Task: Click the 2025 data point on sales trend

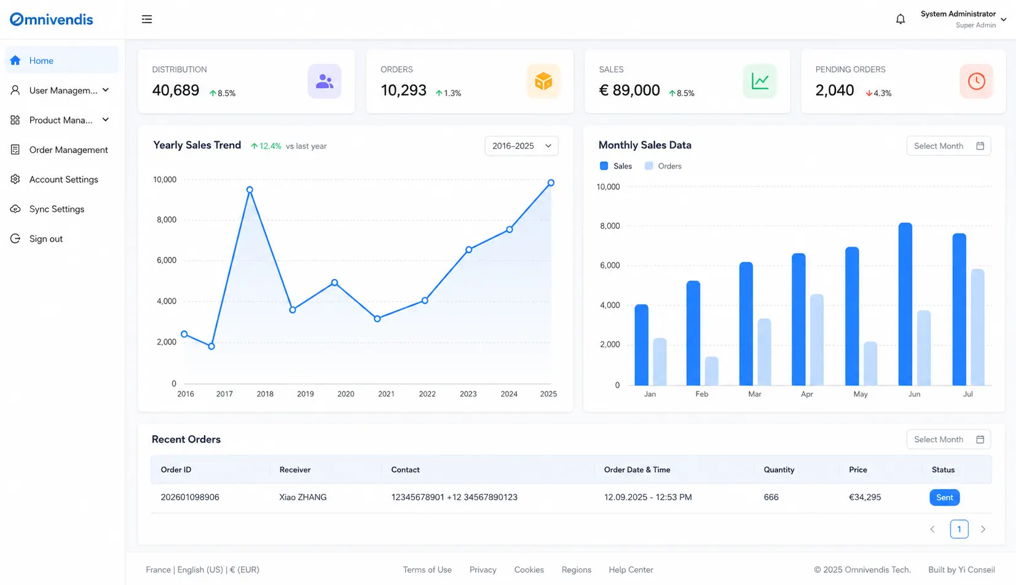Action: click(x=551, y=183)
